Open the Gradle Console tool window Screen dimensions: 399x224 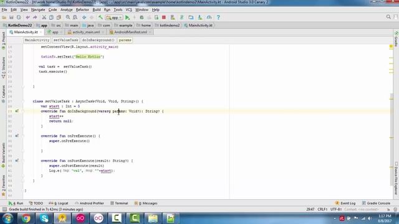click(x=376, y=203)
